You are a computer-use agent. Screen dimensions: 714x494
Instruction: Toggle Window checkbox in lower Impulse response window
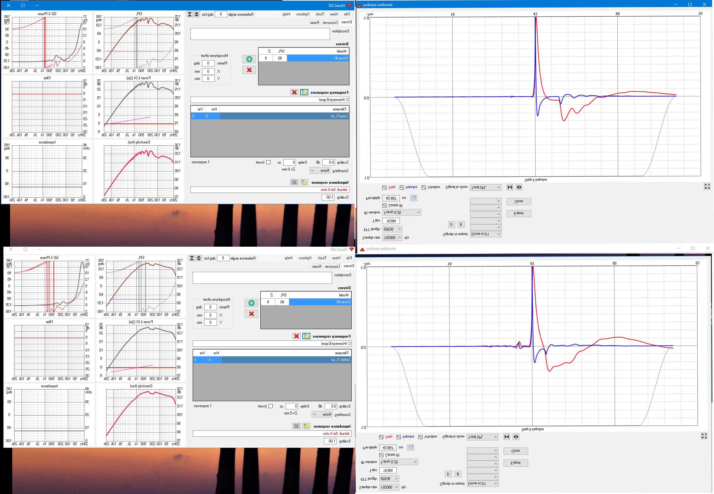click(x=421, y=437)
